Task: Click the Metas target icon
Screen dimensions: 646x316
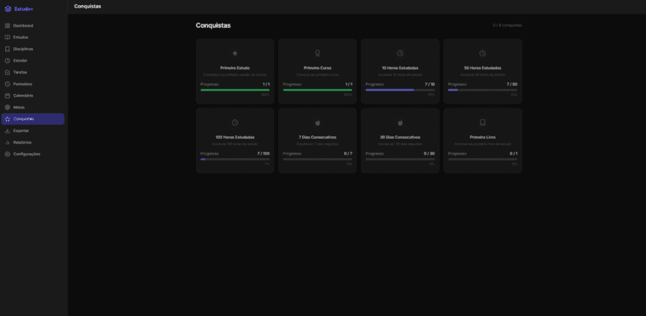Action: click(8, 107)
